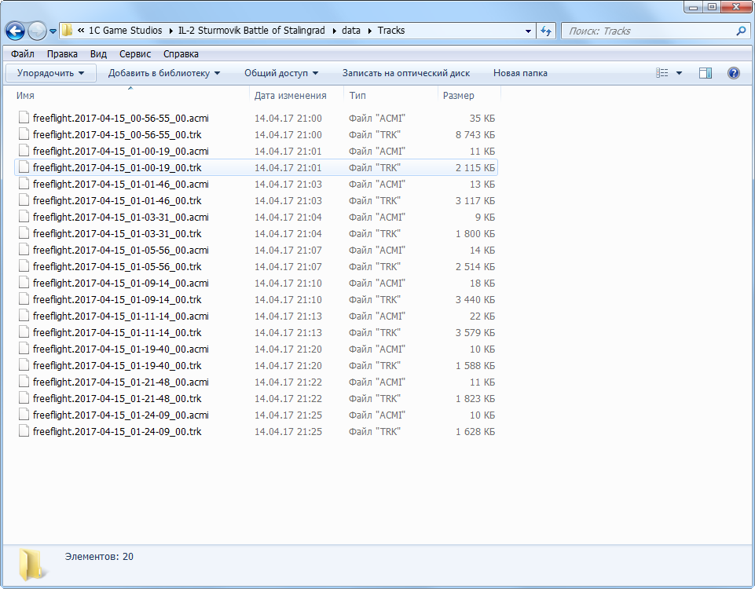Refresh the Tracks folder view
755x589 pixels.
coord(545,31)
